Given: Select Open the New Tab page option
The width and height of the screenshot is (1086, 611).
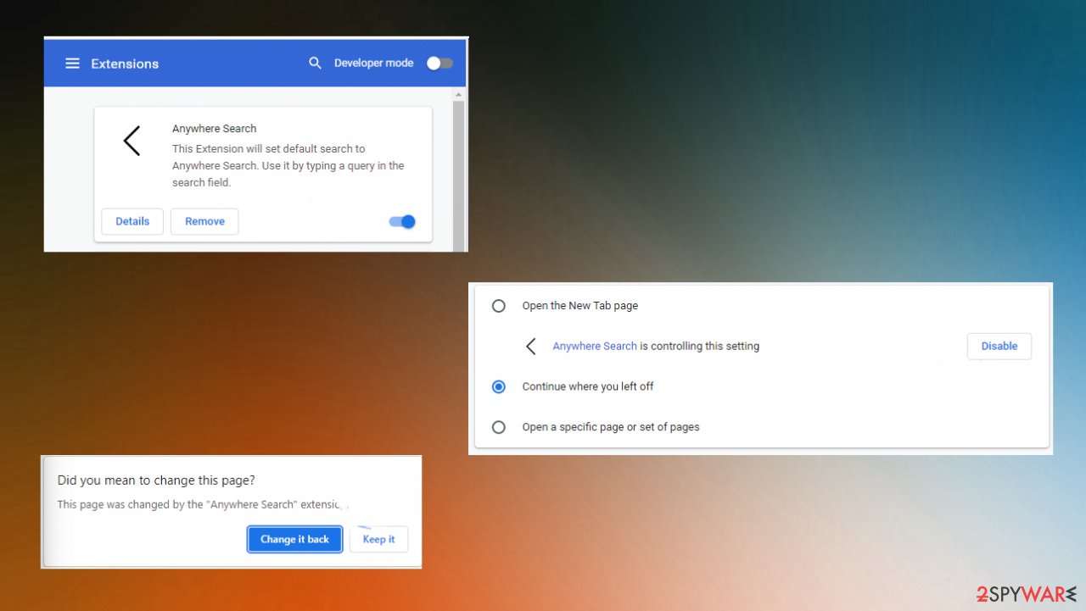Looking at the screenshot, I should (499, 306).
